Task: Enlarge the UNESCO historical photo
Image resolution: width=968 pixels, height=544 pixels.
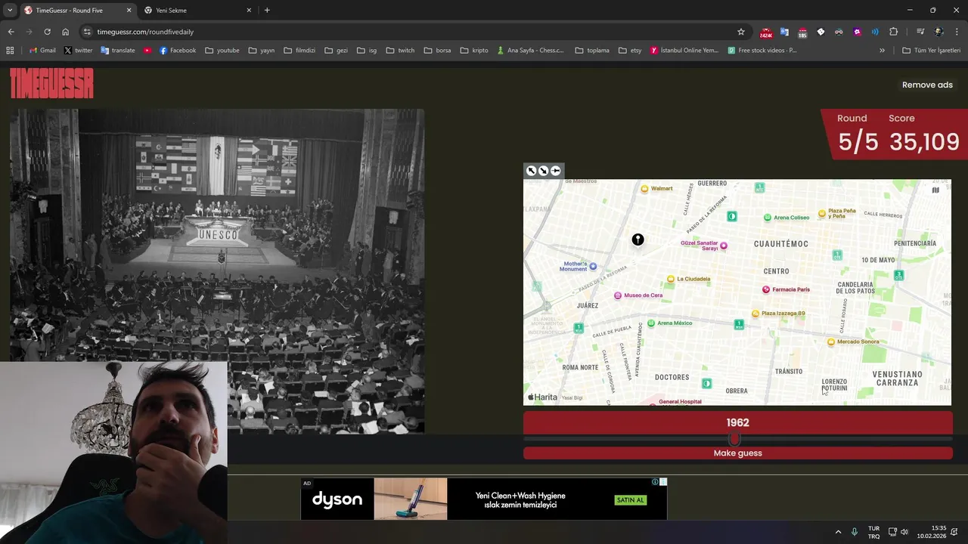Action: [x=217, y=270]
